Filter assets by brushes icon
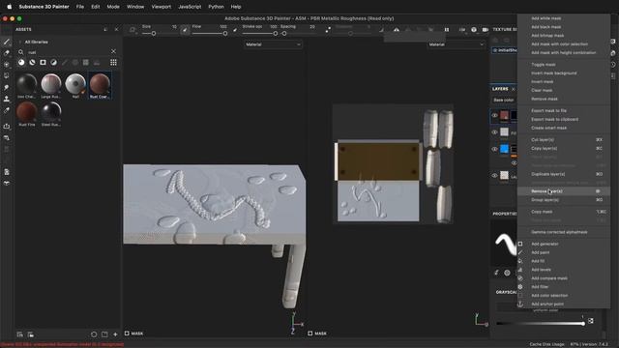The image size is (619, 348). pos(65,62)
